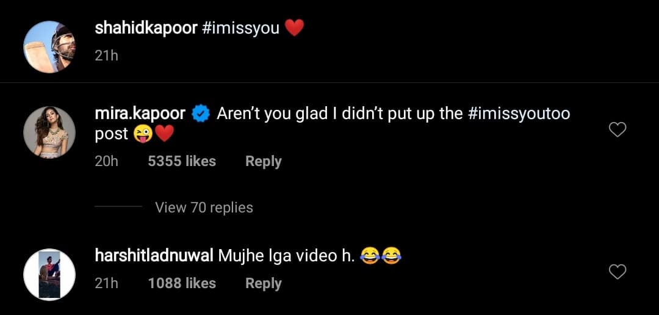Screen dimensions: 659x315
Task: Go to the shahidkapoor username profile
Action: tap(146, 28)
